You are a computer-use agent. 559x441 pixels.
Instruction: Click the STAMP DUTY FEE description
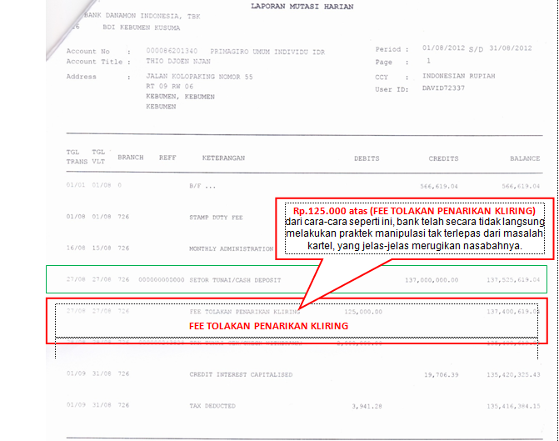tap(216, 218)
